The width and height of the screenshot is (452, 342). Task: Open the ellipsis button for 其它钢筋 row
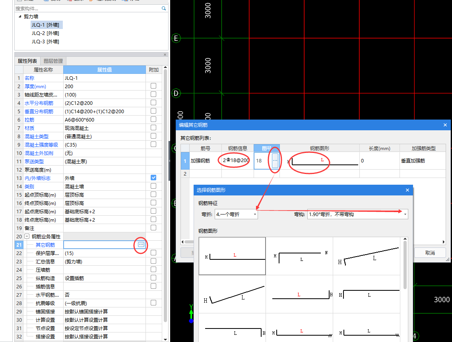point(141,245)
